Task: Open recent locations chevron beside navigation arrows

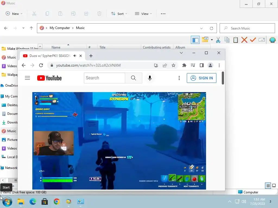Action: [23, 28]
